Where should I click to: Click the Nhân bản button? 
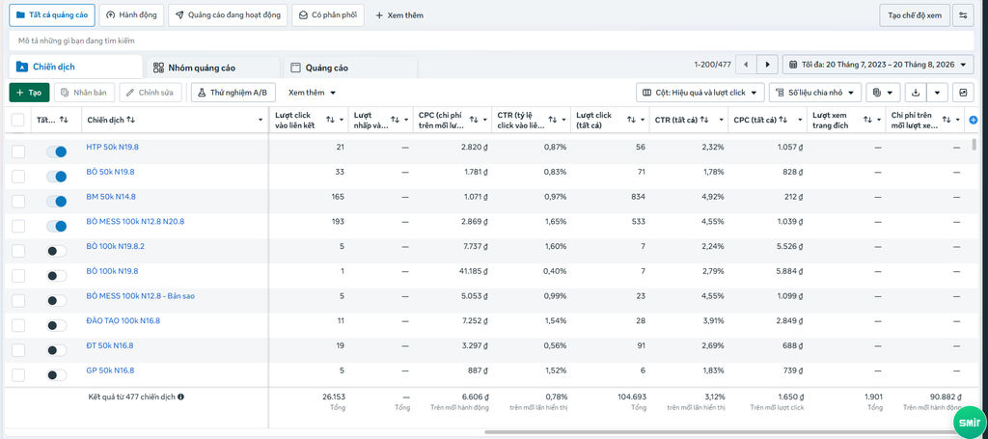(85, 93)
